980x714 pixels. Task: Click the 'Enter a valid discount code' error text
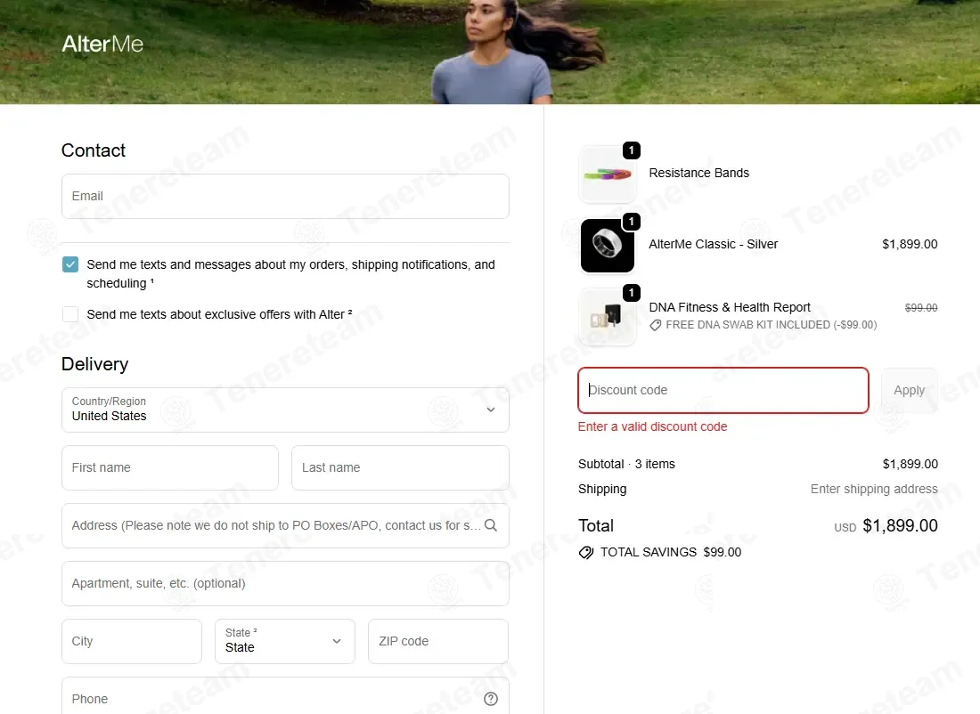[652, 426]
